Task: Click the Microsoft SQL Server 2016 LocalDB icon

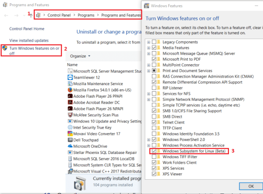Action: pyautogui.click(x=70, y=158)
